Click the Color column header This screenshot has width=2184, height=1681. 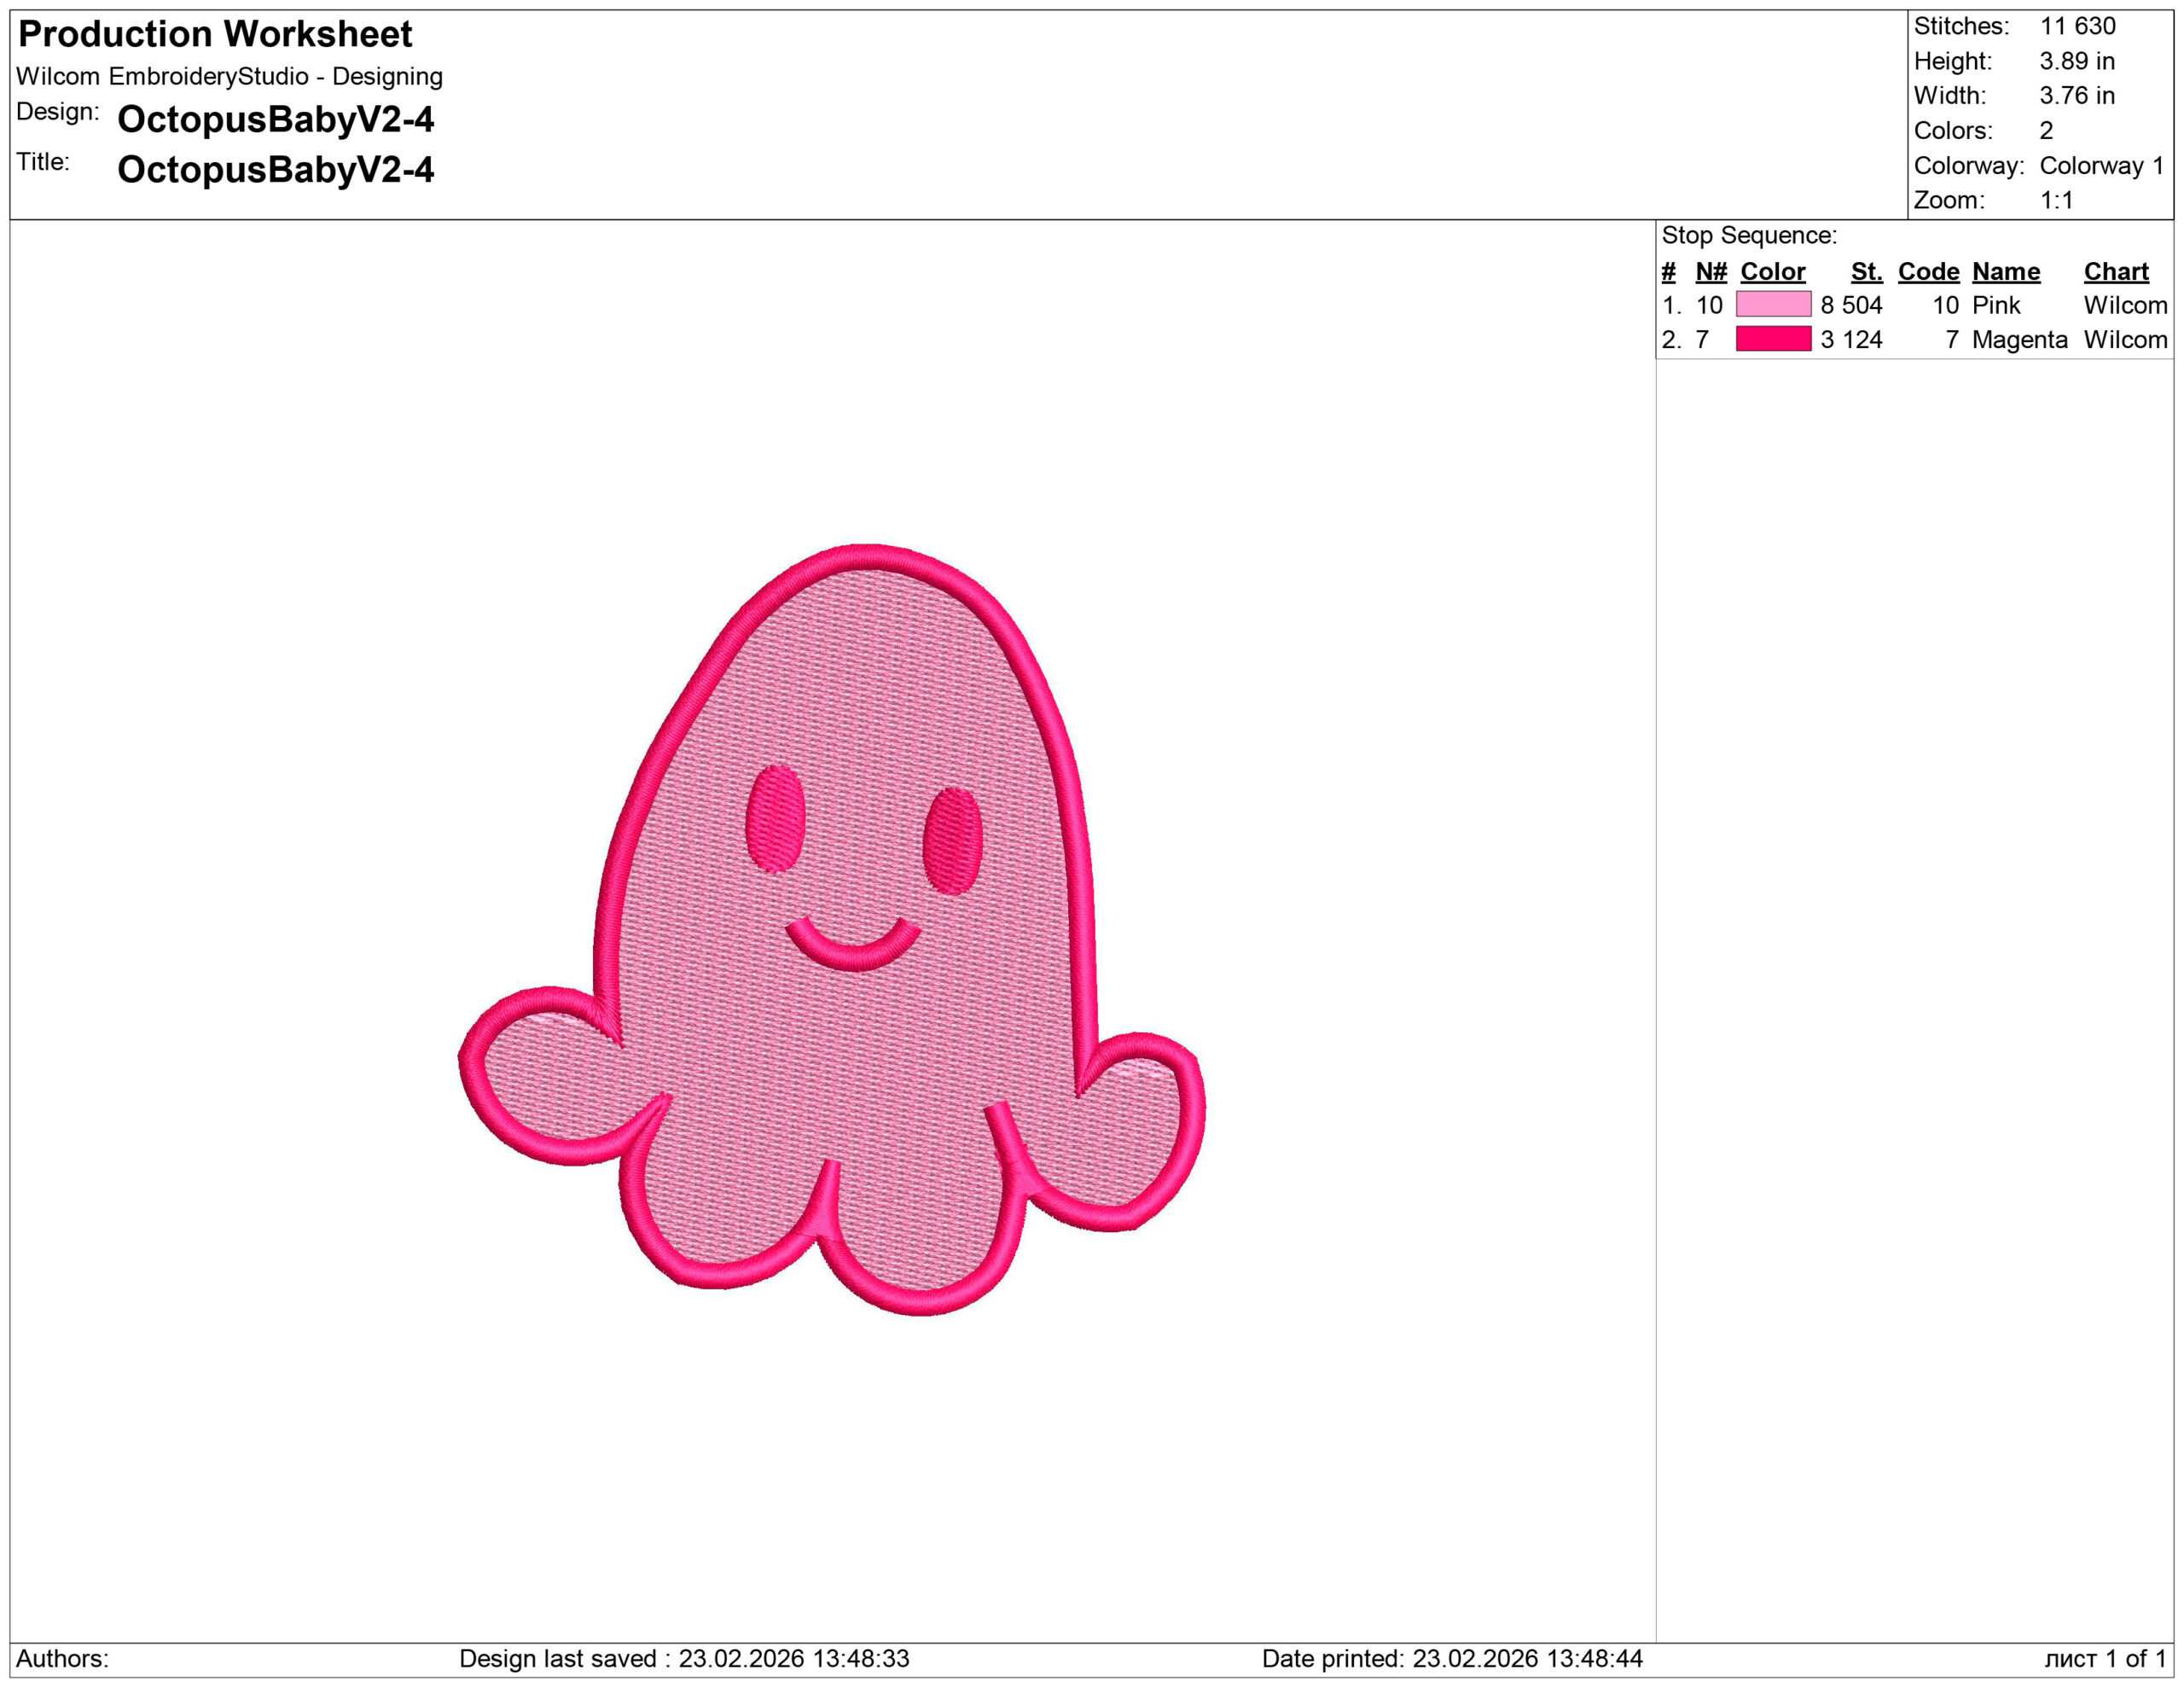coord(1772,271)
